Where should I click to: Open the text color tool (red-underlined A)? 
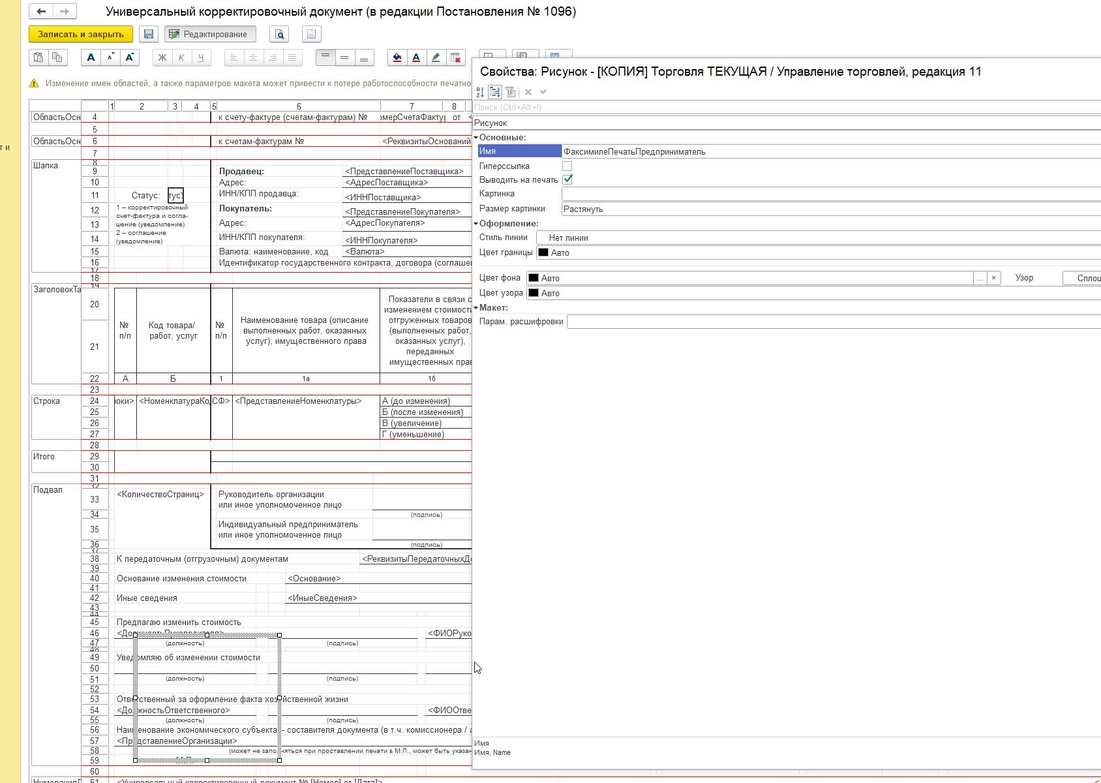(416, 57)
